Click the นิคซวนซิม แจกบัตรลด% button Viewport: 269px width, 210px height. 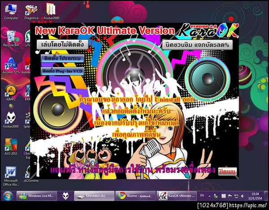coord(197,45)
